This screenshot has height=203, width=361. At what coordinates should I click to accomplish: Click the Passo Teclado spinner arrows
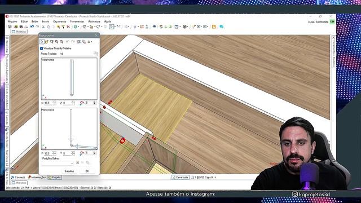pyautogui.click(x=95, y=54)
